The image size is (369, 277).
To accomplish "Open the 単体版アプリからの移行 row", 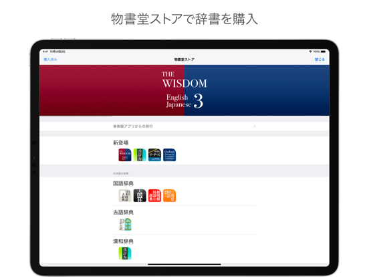I will pos(184,126).
